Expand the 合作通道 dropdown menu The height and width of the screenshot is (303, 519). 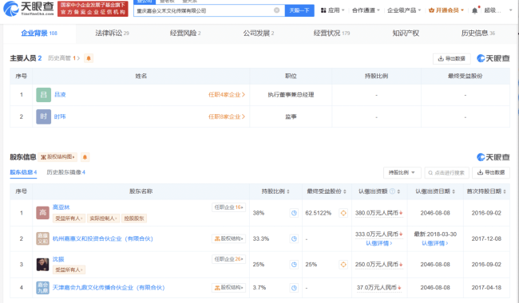point(366,10)
